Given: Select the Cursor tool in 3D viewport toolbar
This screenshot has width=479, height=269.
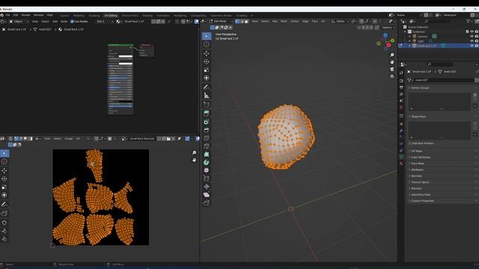Looking at the screenshot, I should click(x=207, y=44).
